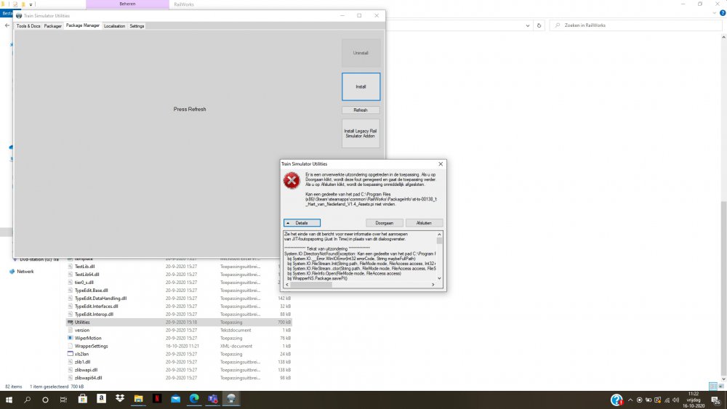Select the TestLib.dll file
This screenshot has height=409, width=727.
[84, 267]
